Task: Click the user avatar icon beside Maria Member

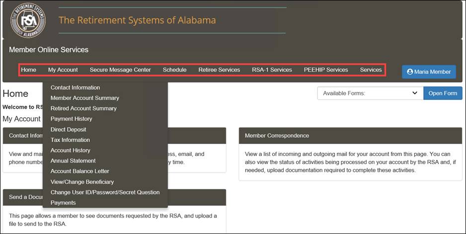Action: (410, 72)
